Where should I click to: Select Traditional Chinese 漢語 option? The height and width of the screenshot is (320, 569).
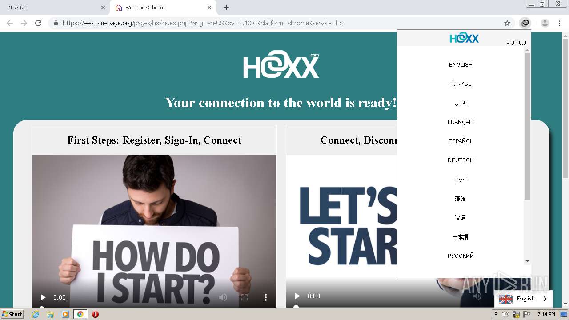point(461,199)
